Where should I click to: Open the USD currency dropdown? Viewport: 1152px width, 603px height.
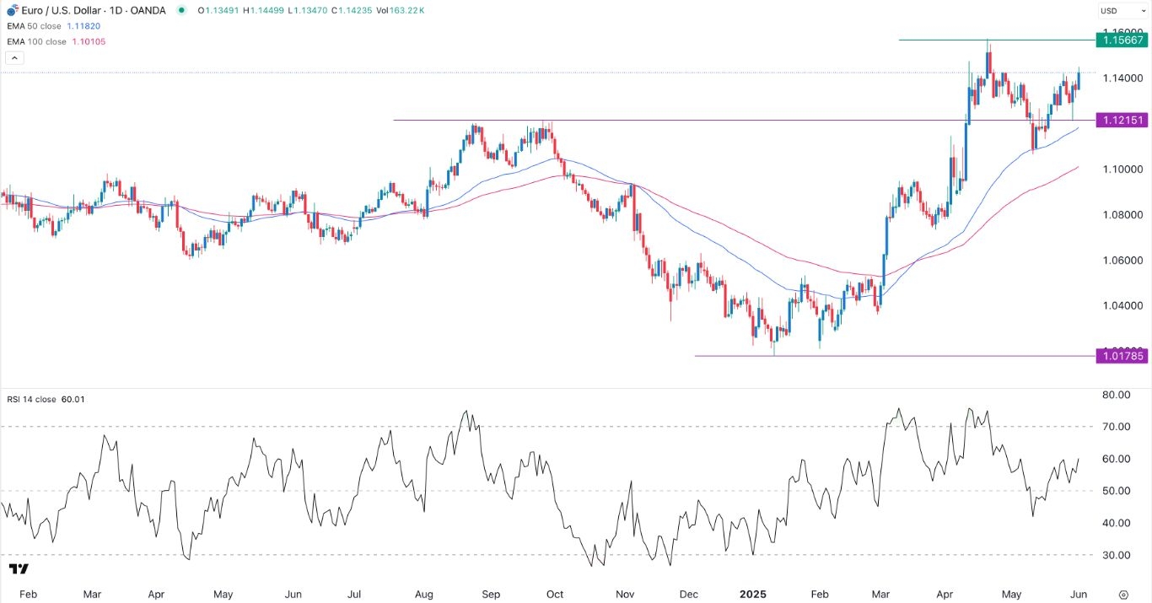pos(1109,11)
